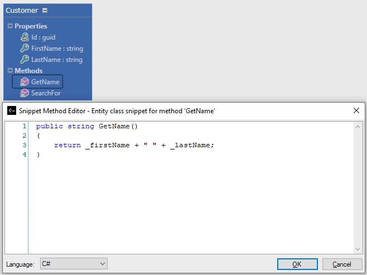Viewport: 367px width, 275px height.
Task: Click the wrench icon beside LastName property
Action: [x=24, y=60]
